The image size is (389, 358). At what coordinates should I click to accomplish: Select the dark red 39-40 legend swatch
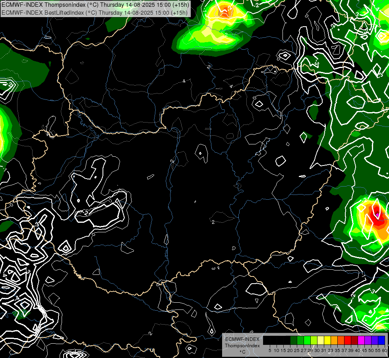click(x=354, y=340)
